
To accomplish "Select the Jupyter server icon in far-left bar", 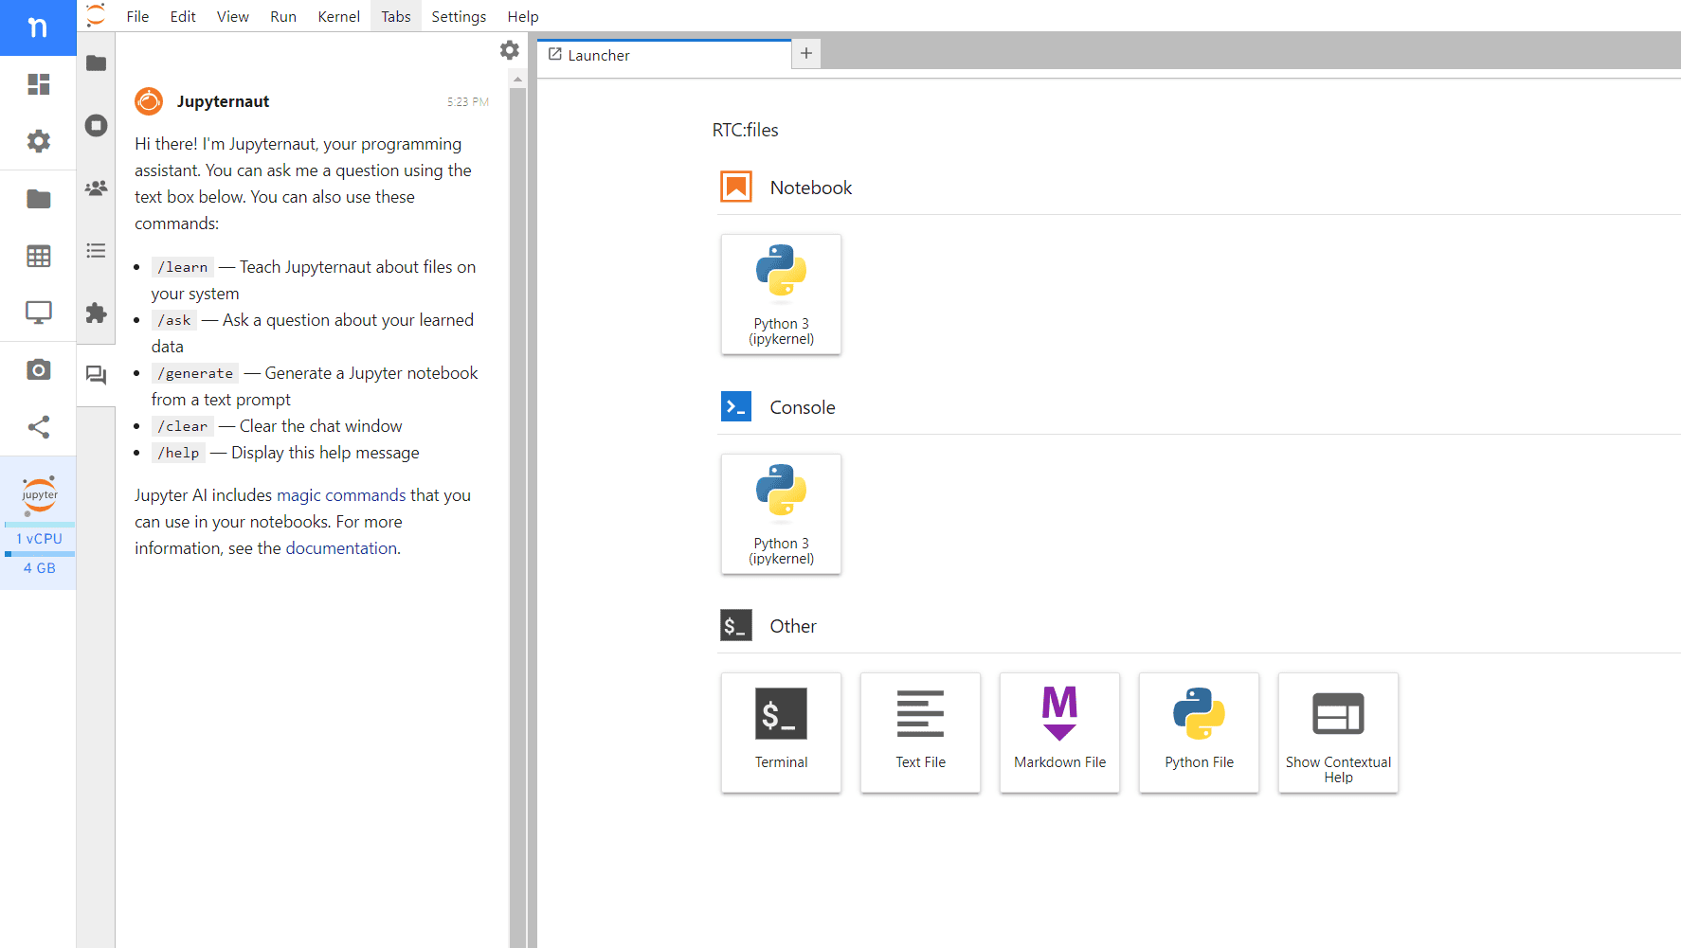I will [39, 495].
